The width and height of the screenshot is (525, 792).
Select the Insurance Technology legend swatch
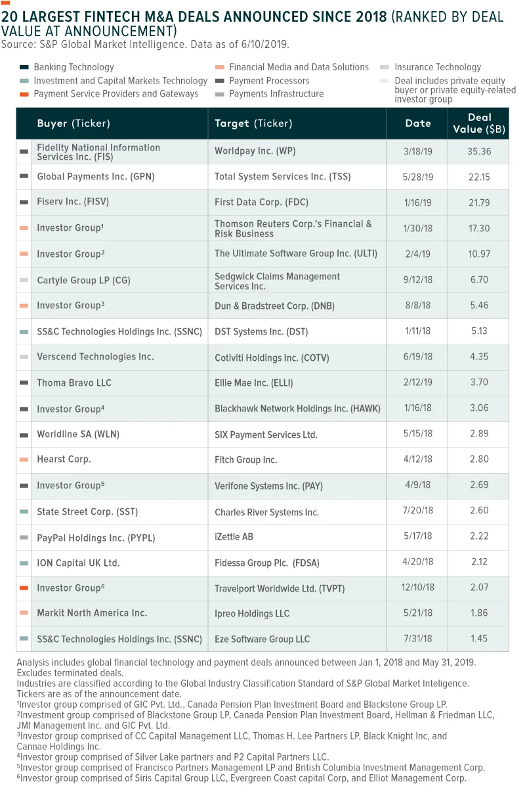click(385, 67)
